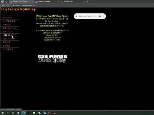Open Windows taskbar search
The width and height of the screenshot is (154, 115).
click(x=8, y=113)
